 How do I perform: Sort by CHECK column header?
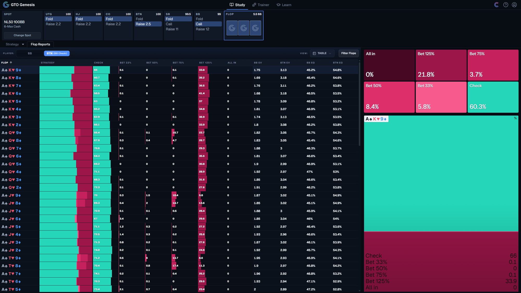point(98,63)
